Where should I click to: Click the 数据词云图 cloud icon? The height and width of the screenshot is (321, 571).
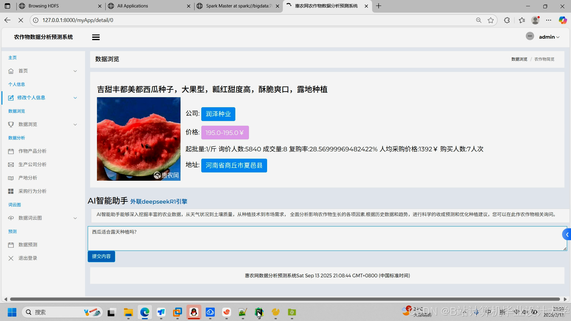click(11, 218)
